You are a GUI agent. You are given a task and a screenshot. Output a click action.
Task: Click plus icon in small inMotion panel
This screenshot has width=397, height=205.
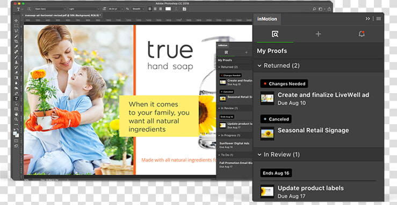(x=246, y=52)
